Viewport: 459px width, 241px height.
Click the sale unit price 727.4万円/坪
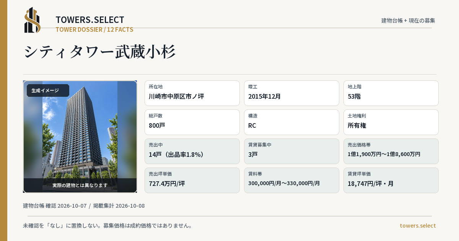(167, 184)
